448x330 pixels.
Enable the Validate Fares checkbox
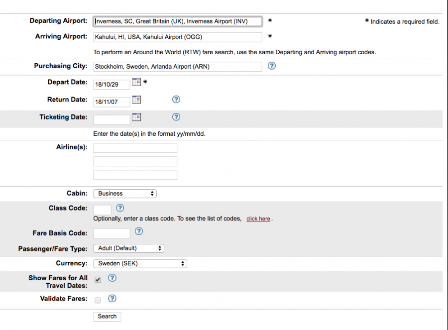pos(98,300)
